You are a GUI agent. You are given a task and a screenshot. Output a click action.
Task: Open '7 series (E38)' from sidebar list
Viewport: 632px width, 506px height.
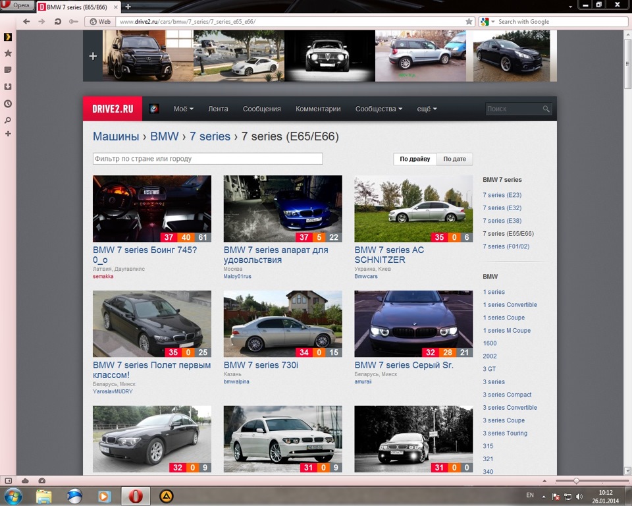[x=501, y=221]
